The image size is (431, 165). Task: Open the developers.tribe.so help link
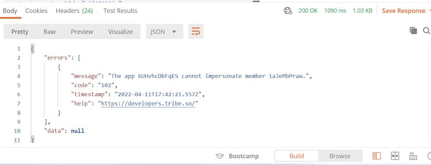click(148, 103)
